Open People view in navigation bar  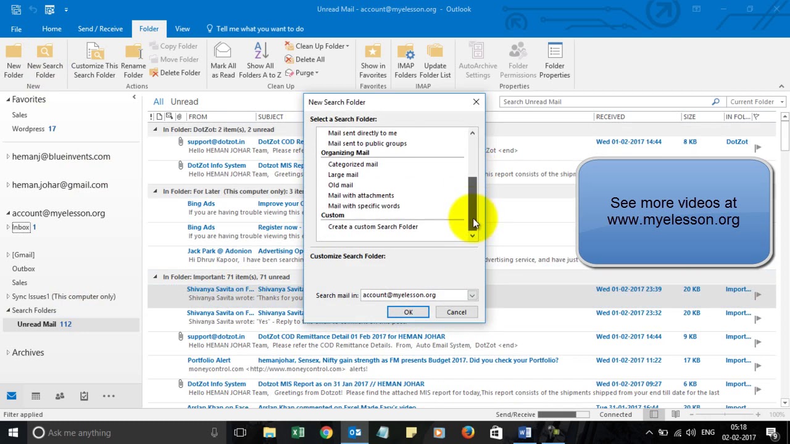[x=60, y=396]
